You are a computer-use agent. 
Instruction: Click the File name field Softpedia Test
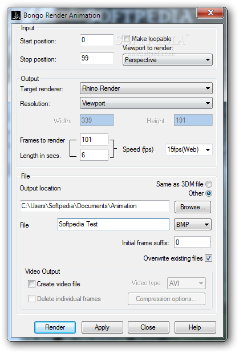point(114,224)
